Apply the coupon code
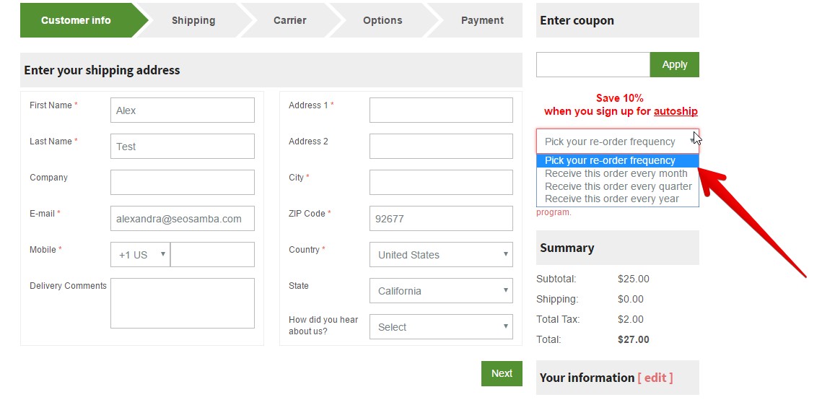The image size is (835, 400). (x=674, y=64)
